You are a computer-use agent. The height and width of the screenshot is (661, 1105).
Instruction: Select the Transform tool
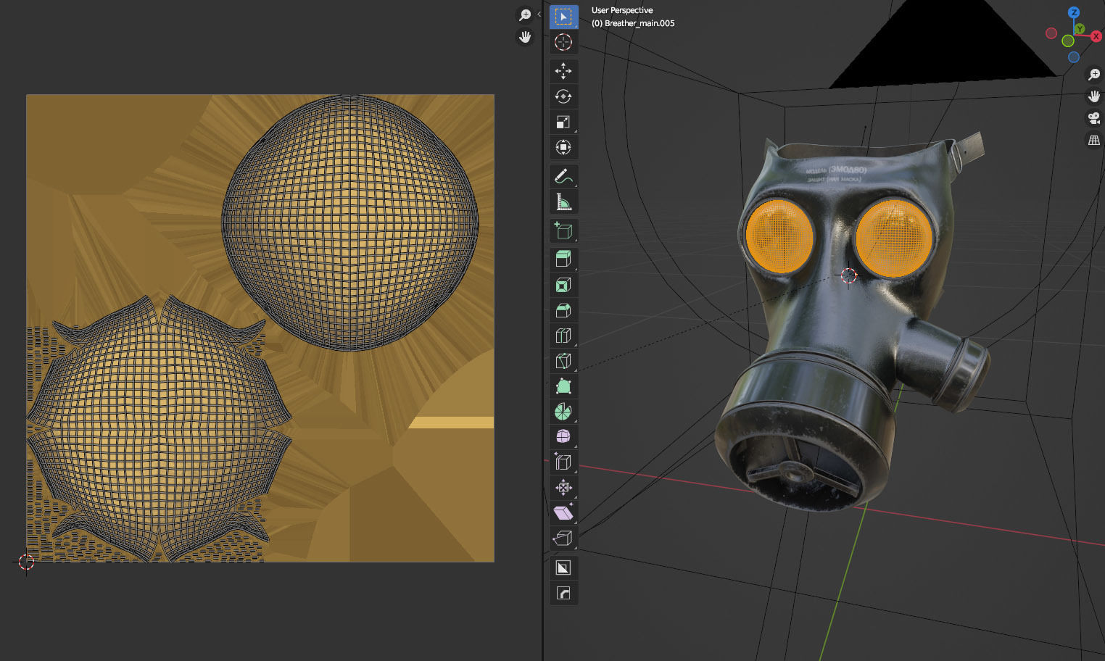click(563, 147)
